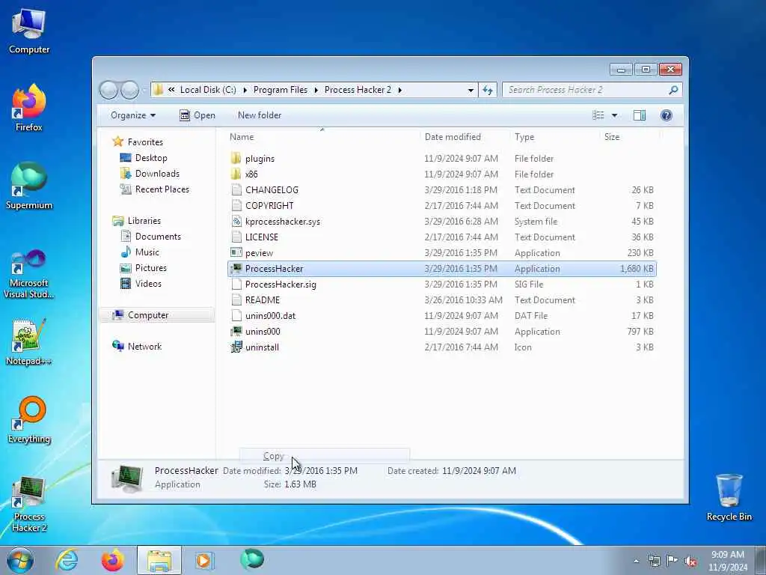
Task: Click the double-chevron breadcrumb overflow
Action: [x=171, y=90]
